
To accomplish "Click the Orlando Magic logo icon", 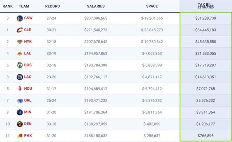I will pos(19,101).
